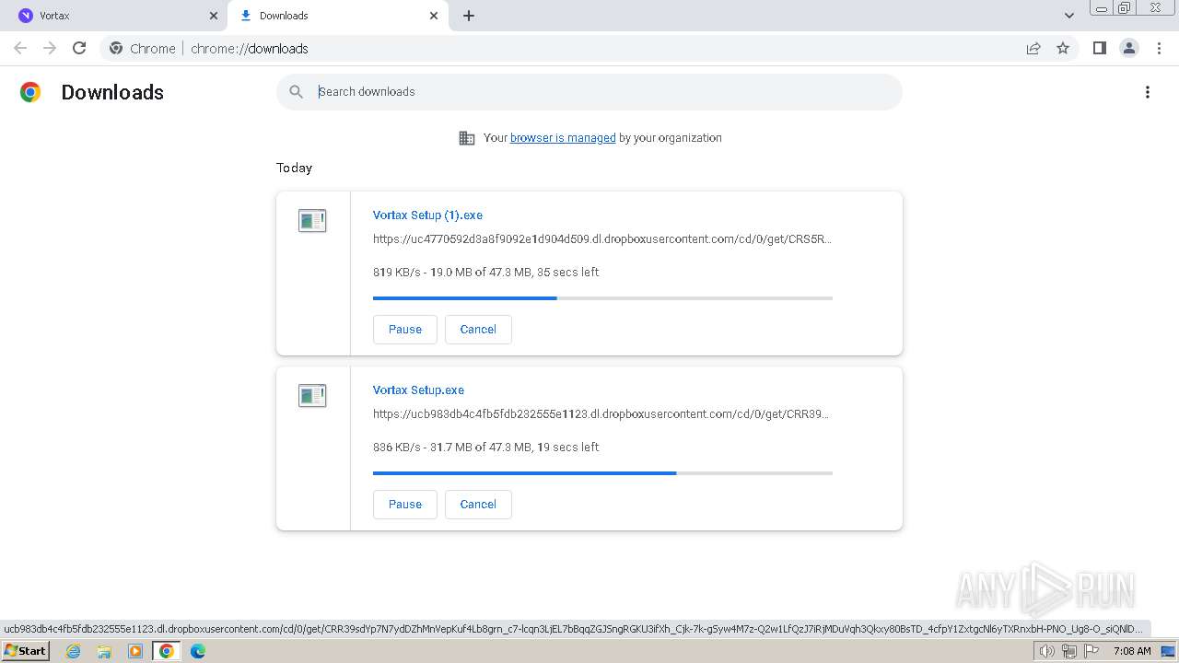
Task: Go back to previous page
Action: click(x=20, y=48)
